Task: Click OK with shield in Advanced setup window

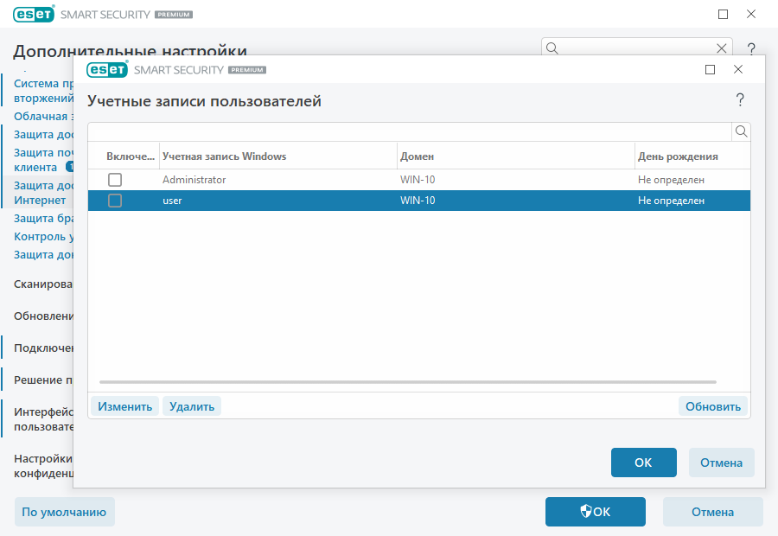Action: coord(596,512)
